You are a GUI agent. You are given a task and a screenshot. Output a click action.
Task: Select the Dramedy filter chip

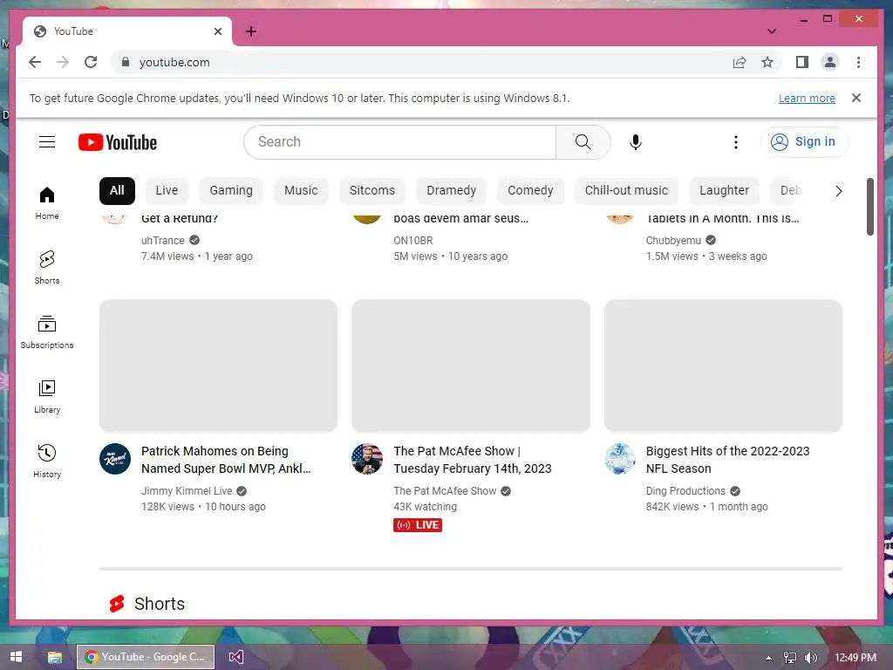point(451,190)
